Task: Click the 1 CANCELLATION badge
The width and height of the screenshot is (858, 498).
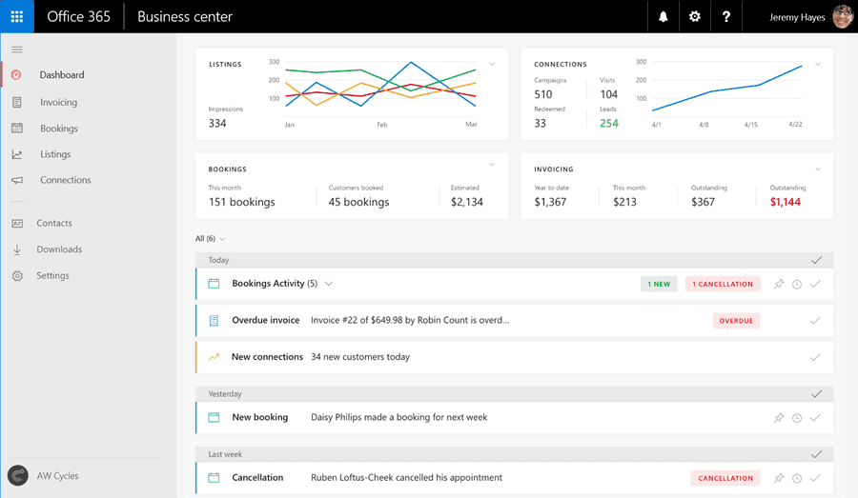Action: 722,284
